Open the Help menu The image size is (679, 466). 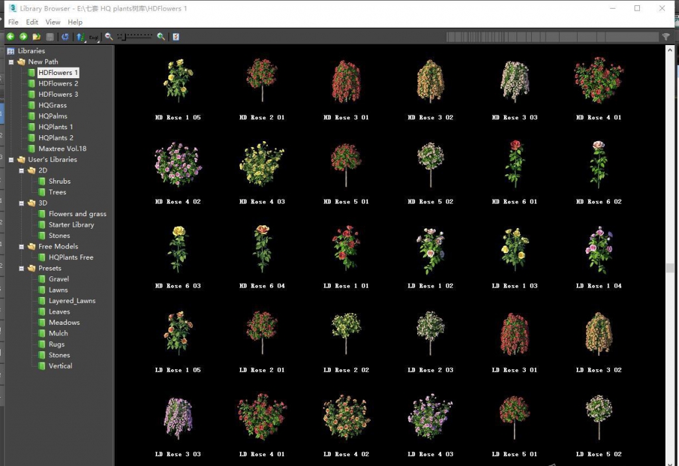(x=75, y=22)
